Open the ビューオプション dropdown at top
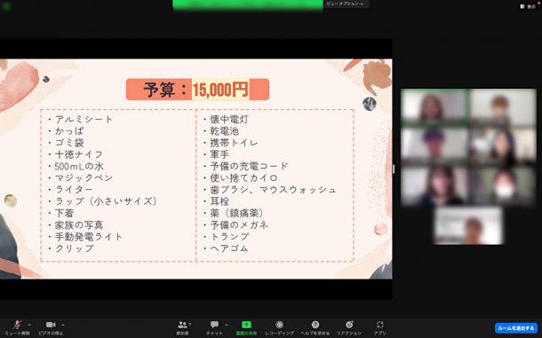 pos(345,4)
